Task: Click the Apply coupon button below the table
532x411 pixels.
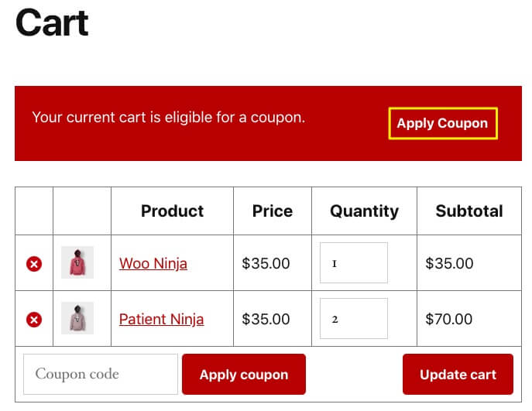Action: (x=244, y=375)
